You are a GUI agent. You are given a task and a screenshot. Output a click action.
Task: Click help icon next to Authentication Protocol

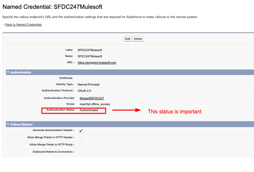point(74,91)
